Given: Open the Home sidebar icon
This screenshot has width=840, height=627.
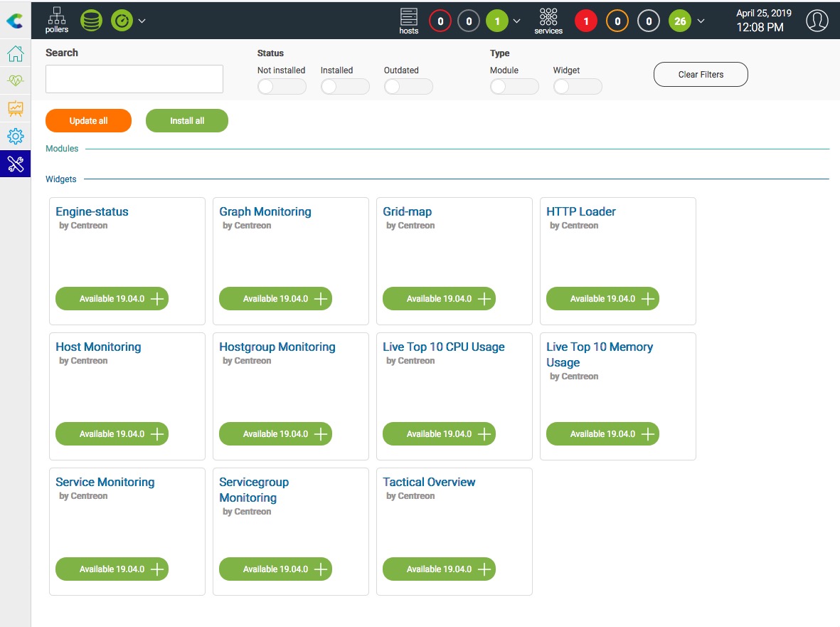Looking at the screenshot, I should [x=16, y=54].
